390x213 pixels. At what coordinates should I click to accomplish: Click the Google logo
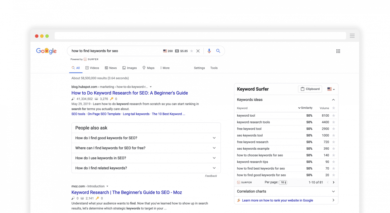tap(46, 51)
